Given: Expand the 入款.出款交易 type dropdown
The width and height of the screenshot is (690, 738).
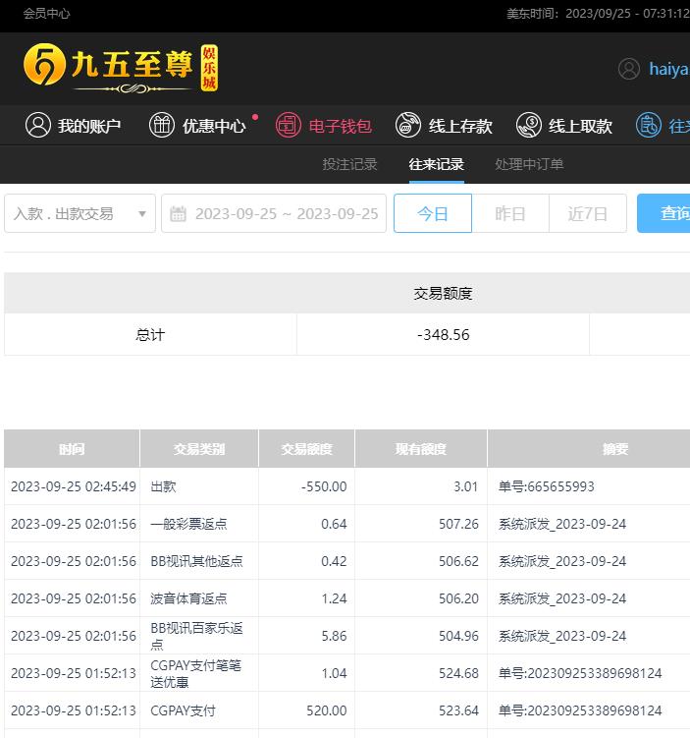Looking at the screenshot, I should click(x=80, y=213).
